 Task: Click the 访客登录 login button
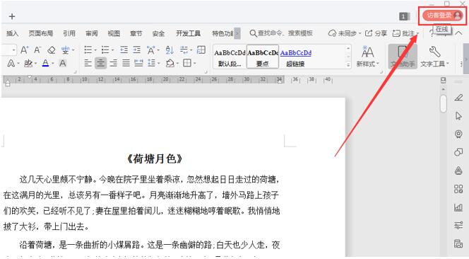tap(442, 16)
